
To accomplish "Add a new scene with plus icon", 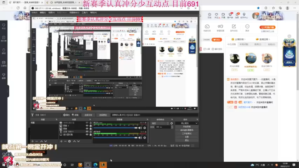I will pos(33,141).
